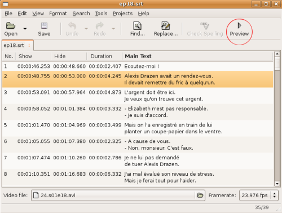
Task: Click the Redo toolbar button
Action: click(x=100, y=29)
